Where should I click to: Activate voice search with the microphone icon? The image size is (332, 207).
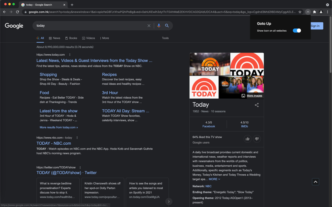pyautogui.click(x=159, y=26)
